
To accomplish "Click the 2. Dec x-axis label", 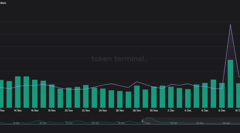I will pos(171,111).
